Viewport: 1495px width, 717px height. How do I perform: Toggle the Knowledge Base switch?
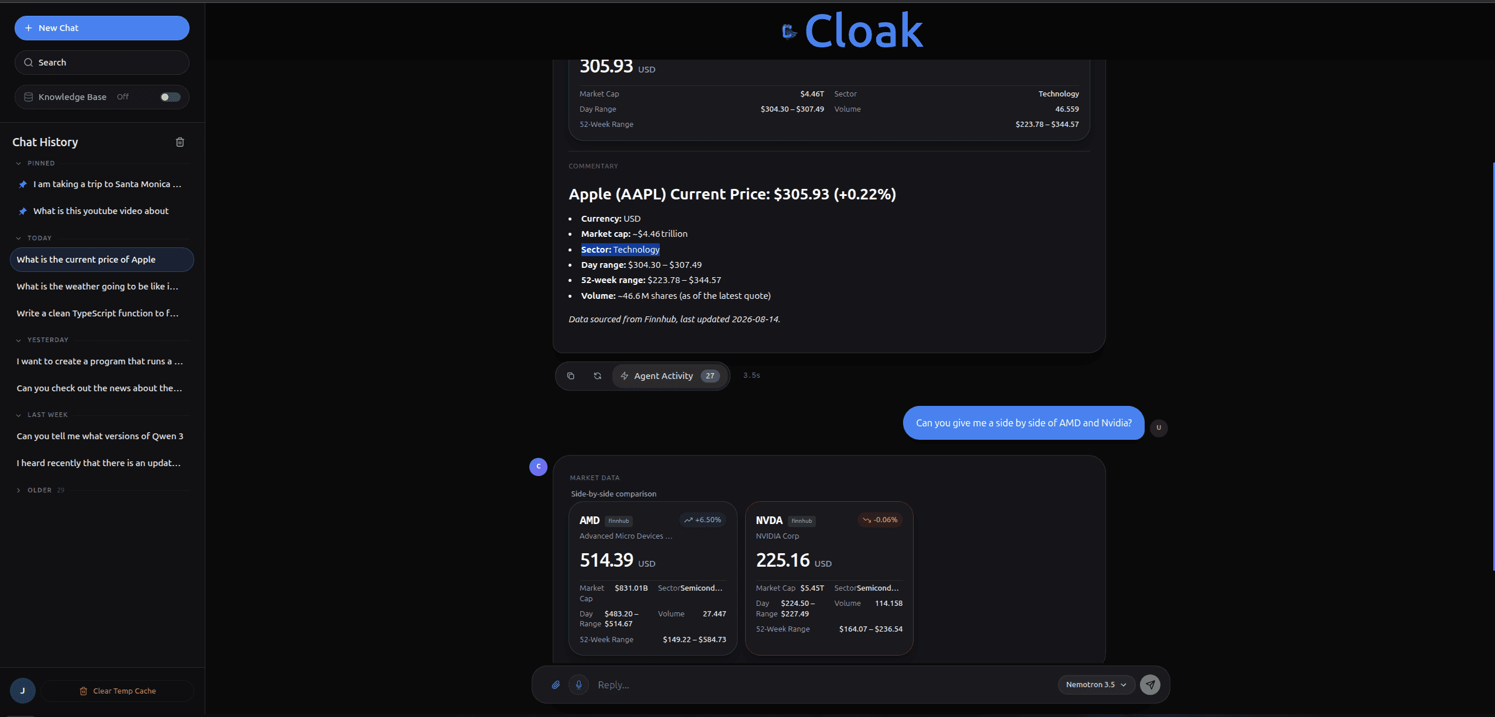coord(170,97)
